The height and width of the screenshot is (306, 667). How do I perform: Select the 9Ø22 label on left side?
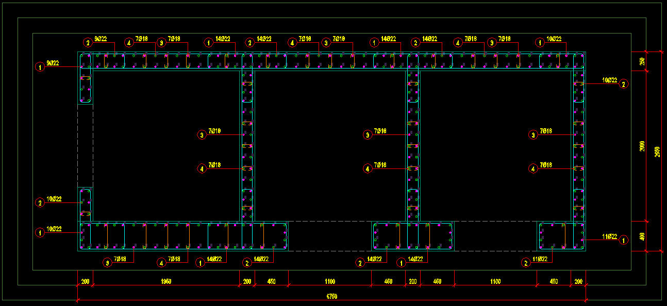point(53,63)
